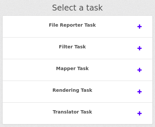
Task: Add a Rendering Task via its plus icon
Action: [x=140, y=92]
